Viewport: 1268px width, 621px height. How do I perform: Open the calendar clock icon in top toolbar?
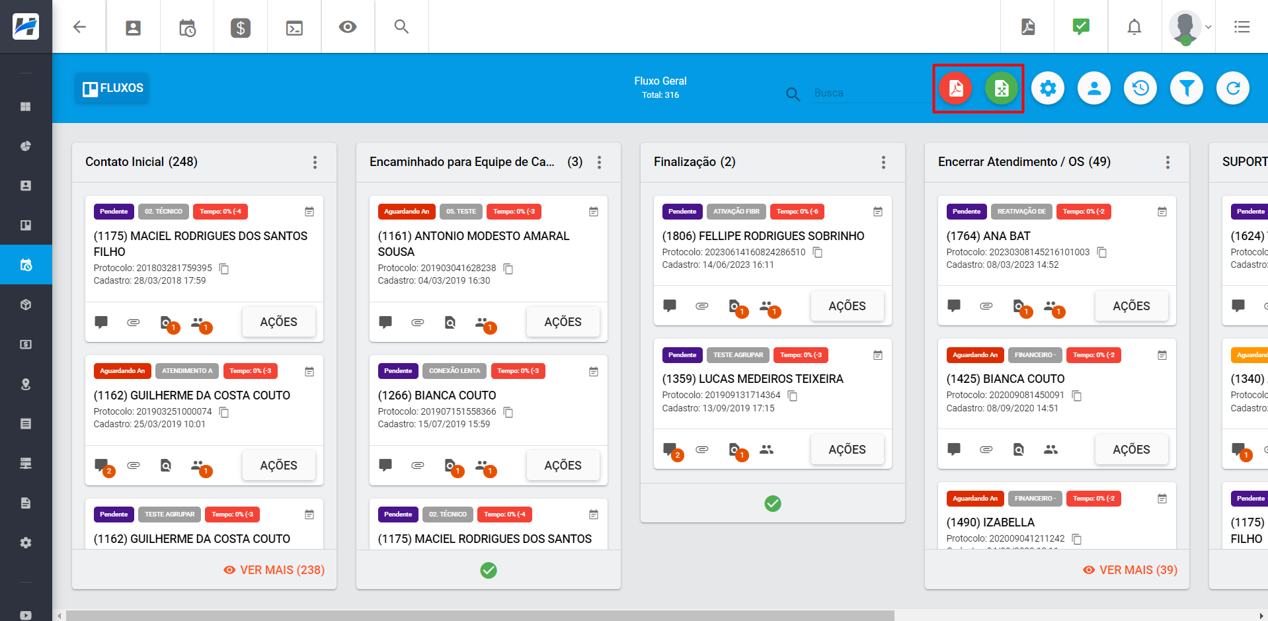pyautogui.click(x=187, y=27)
